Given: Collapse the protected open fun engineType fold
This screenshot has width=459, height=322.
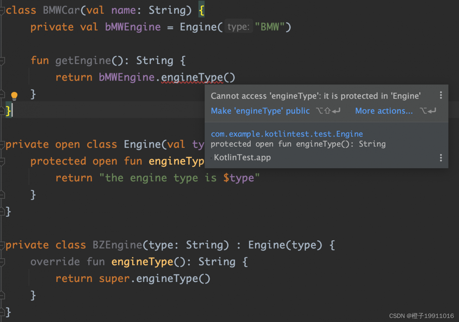Looking at the screenshot, I should pos(2,162).
